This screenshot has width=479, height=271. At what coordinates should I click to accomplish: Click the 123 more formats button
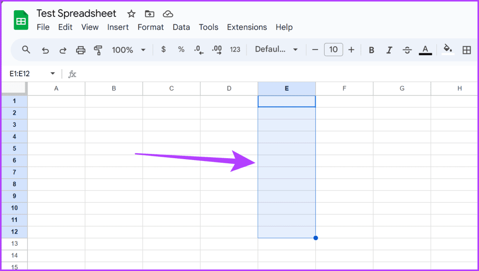coord(235,50)
